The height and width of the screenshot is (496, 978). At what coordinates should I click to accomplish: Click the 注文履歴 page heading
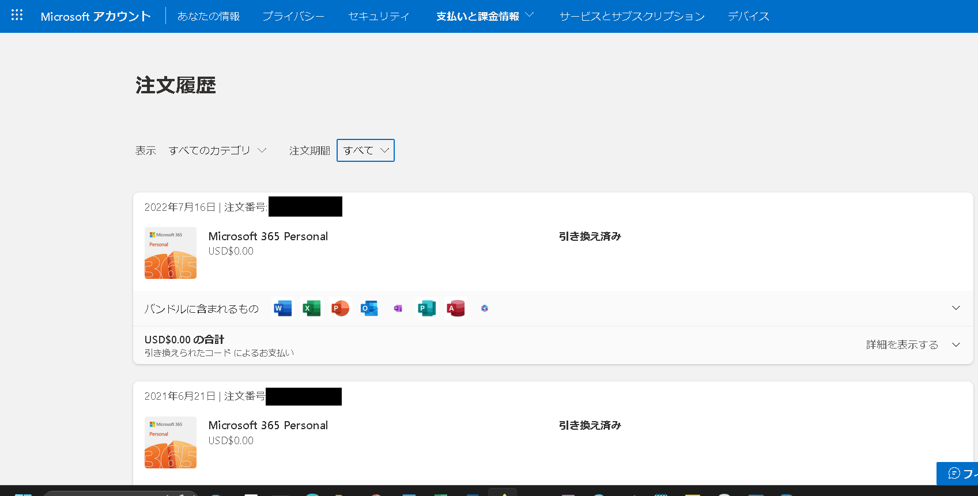coord(176,85)
